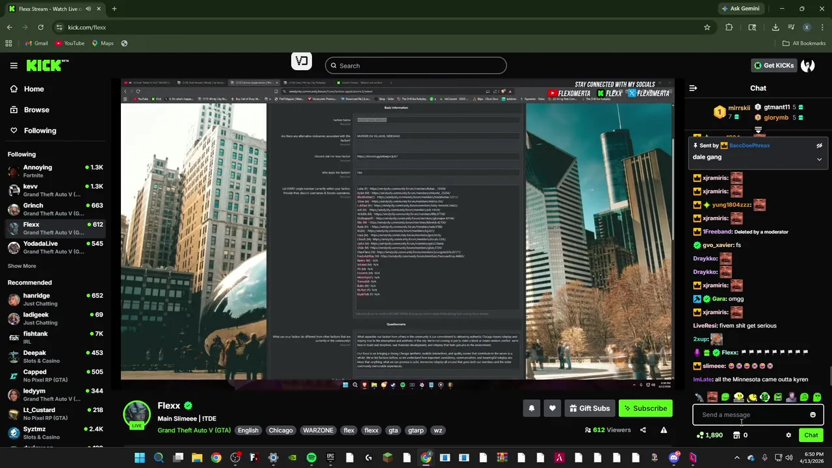Share the stream
Viewport: 832px width, 468px height.
point(643,430)
